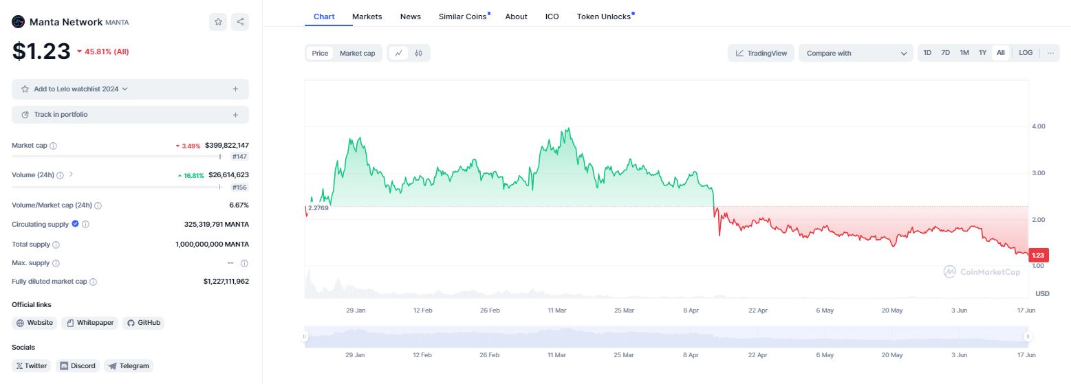The image size is (1071, 384).
Task: Open the News tab
Action: point(411,16)
